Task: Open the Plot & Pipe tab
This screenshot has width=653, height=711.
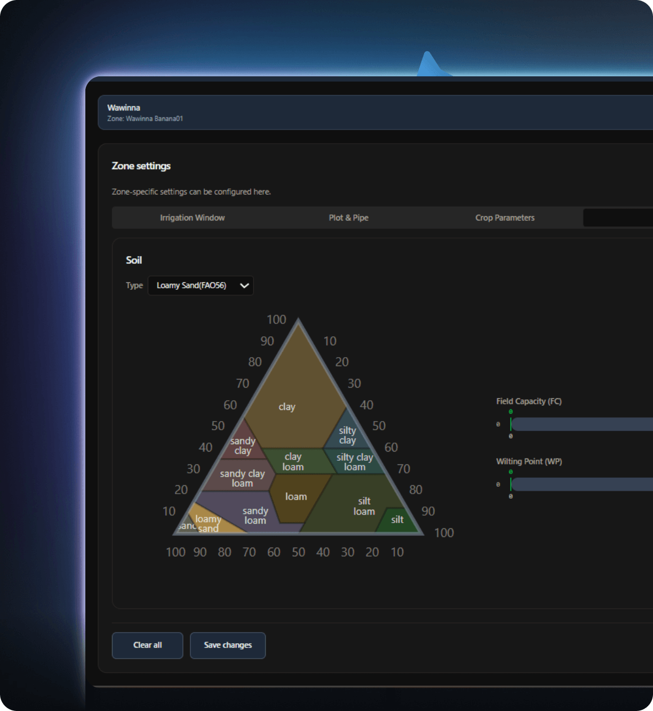Action: [348, 218]
